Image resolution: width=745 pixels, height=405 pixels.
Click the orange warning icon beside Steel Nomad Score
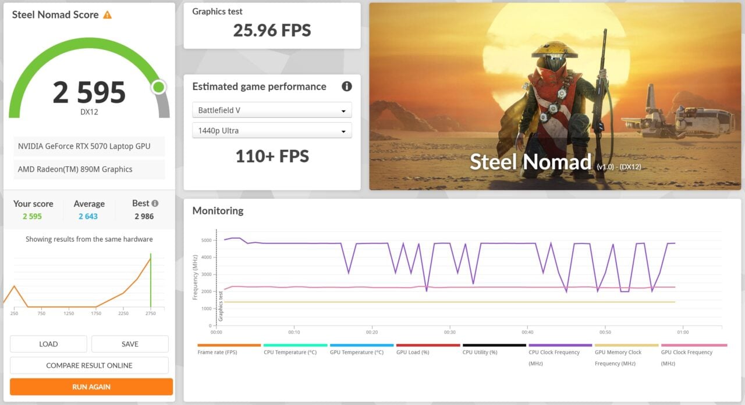107,15
